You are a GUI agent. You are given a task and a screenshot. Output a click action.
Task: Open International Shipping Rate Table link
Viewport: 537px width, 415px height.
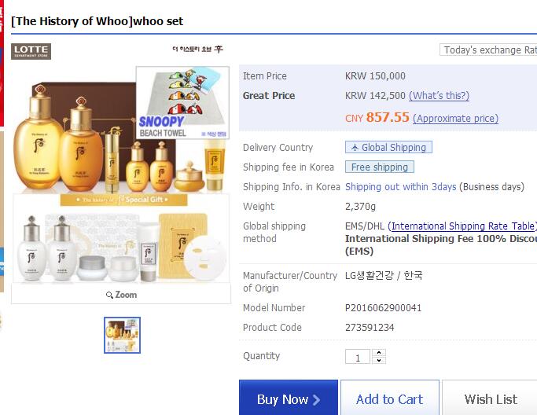click(462, 226)
